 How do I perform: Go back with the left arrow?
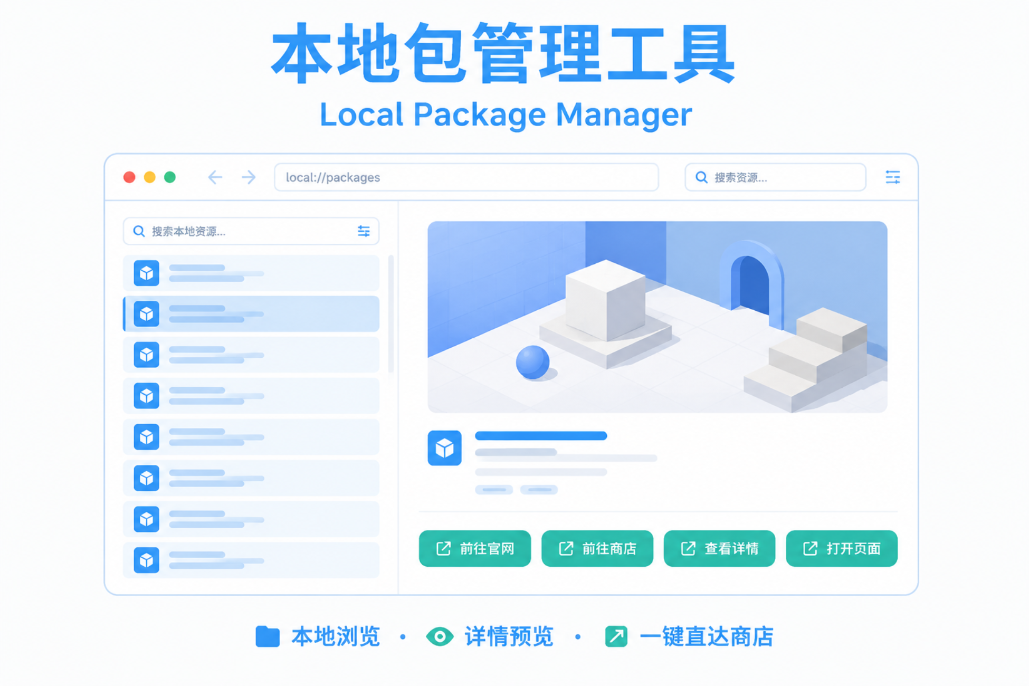coord(215,177)
